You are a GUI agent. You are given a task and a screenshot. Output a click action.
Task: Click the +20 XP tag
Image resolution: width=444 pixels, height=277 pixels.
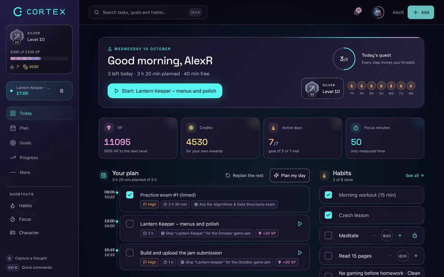267,233
